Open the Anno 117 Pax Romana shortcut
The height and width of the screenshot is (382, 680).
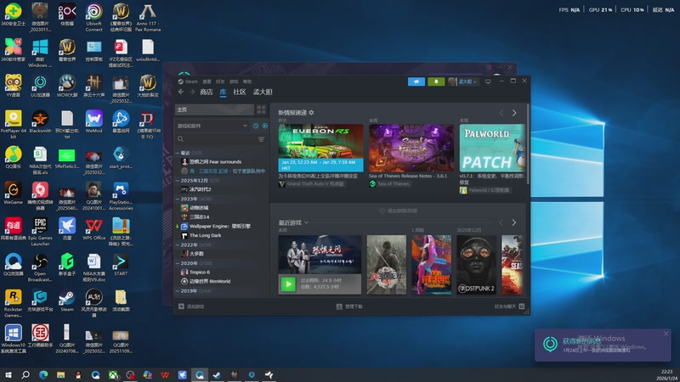point(148,17)
